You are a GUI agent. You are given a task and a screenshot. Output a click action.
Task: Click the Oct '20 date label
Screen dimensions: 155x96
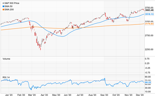coord(116,95)
